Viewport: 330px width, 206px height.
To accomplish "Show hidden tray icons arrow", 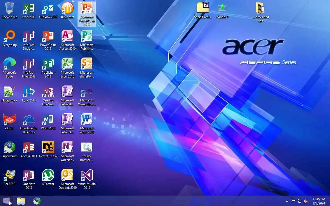I will 287,201.
